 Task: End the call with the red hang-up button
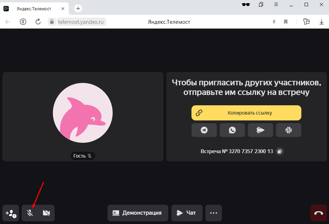(x=318, y=213)
